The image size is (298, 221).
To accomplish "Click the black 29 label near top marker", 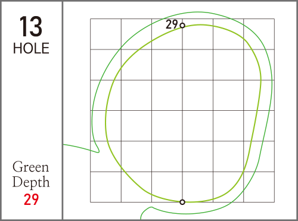I will coord(172,24).
